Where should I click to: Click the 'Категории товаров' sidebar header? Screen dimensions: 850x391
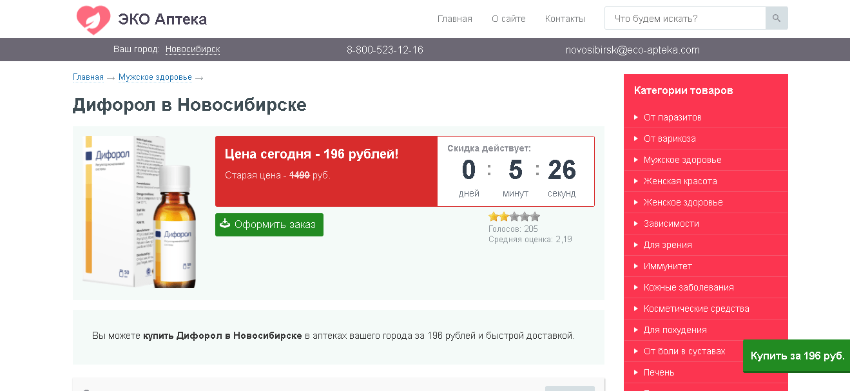pos(684,91)
